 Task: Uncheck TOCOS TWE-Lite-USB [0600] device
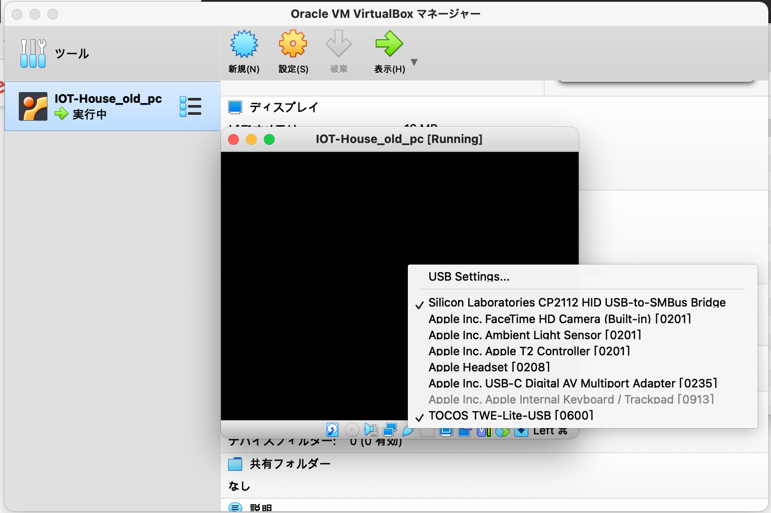coord(583,416)
